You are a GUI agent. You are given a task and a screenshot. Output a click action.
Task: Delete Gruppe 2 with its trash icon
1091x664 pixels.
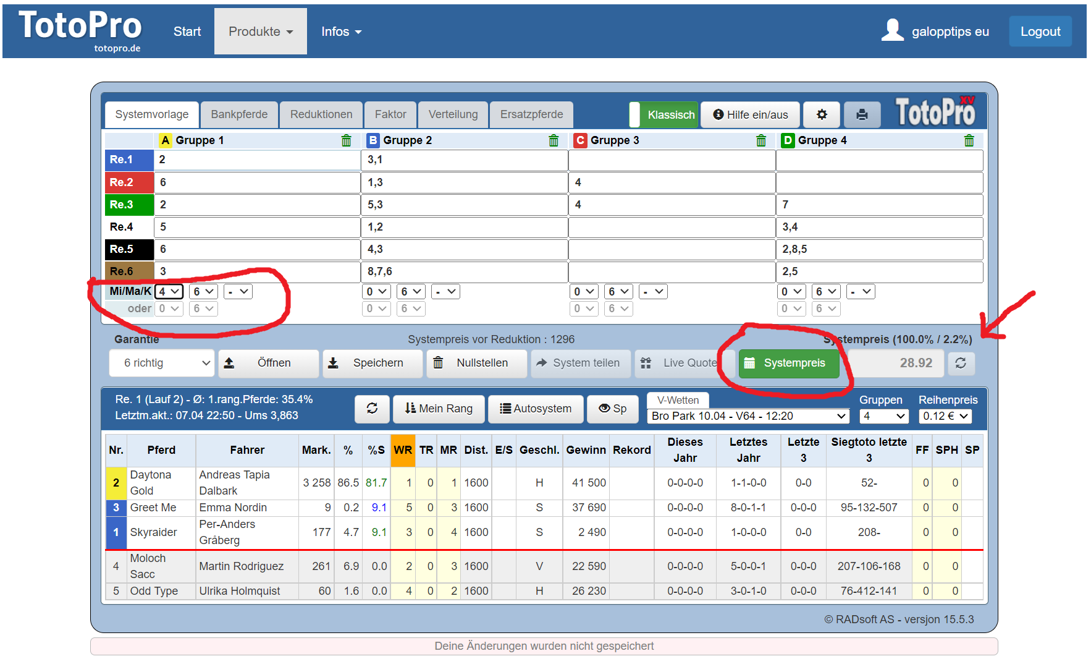(554, 140)
